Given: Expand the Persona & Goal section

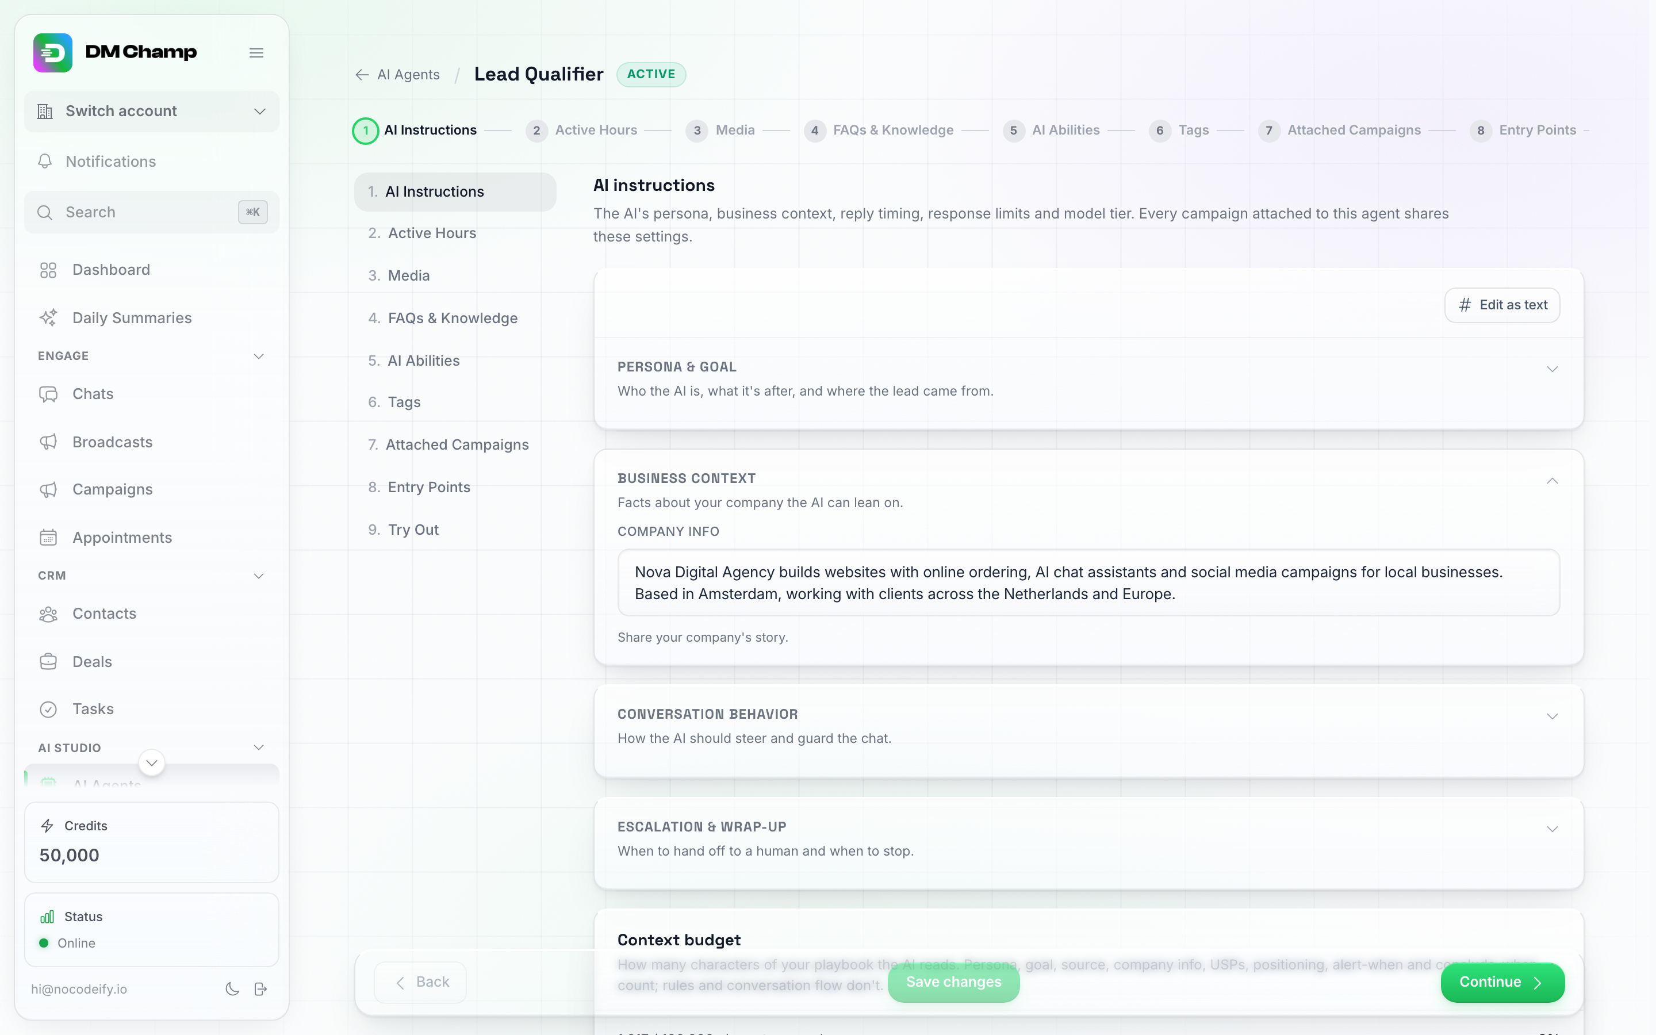Looking at the screenshot, I should coord(1552,369).
